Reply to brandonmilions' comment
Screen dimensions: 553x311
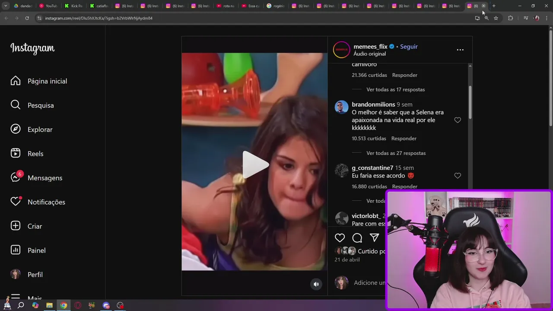[x=404, y=139]
